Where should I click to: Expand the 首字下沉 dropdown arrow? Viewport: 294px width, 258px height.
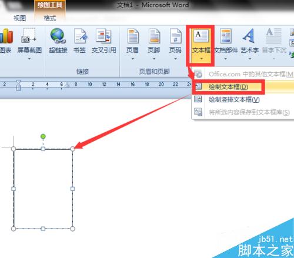[x=274, y=59]
